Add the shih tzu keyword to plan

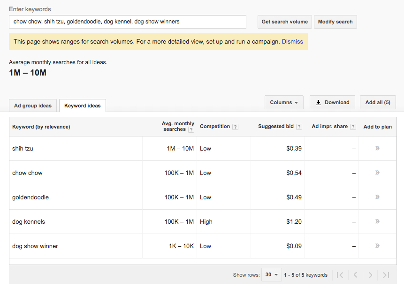[377, 148]
